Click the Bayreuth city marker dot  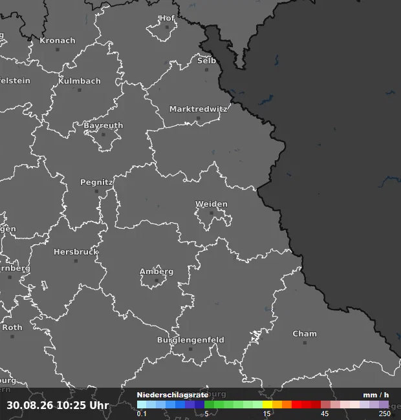pyautogui.click(x=103, y=134)
